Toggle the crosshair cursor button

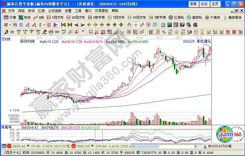[136, 25]
